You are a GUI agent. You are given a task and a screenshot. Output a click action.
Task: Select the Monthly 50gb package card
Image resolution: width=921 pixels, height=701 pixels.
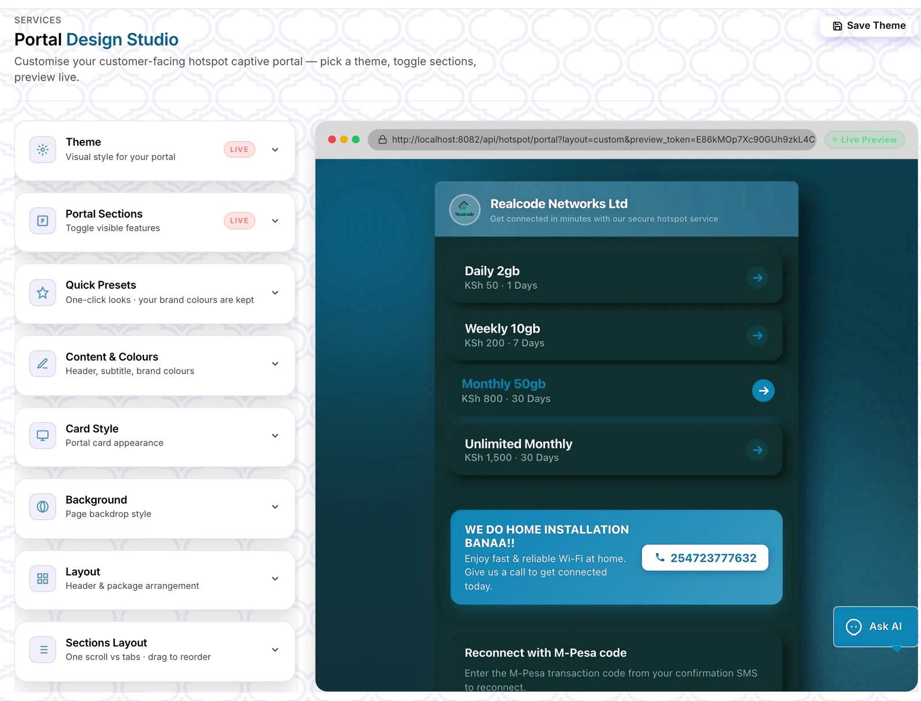pyautogui.click(x=616, y=391)
